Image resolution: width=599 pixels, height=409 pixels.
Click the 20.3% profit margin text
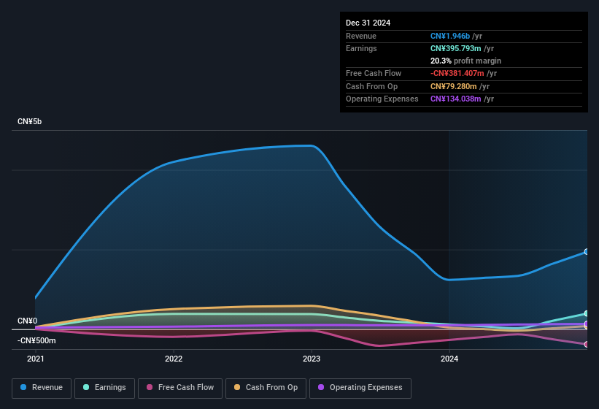click(x=465, y=61)
